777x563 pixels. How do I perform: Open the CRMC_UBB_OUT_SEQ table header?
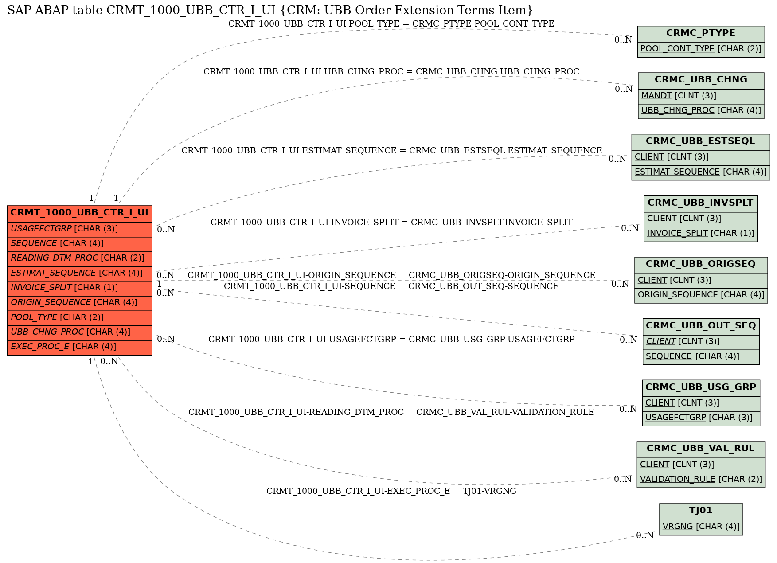[x=701, y=326]
